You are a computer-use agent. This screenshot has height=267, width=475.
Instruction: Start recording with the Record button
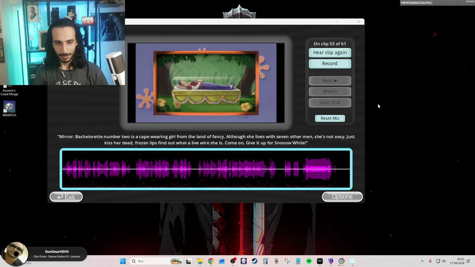tap(330, 64)
